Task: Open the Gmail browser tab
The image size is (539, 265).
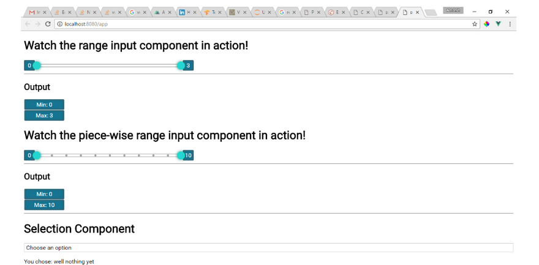Action: click(34, 12)
